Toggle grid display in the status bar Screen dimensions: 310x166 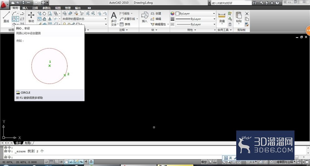[x=51, y=162]
